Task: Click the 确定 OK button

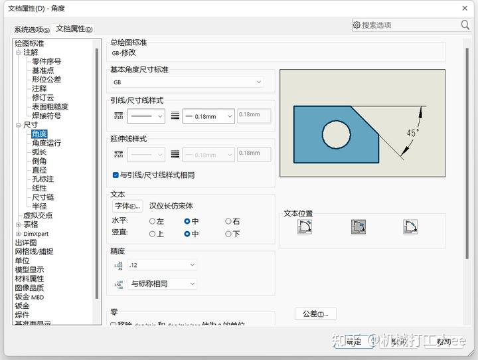Action: [x=354, y=341]
